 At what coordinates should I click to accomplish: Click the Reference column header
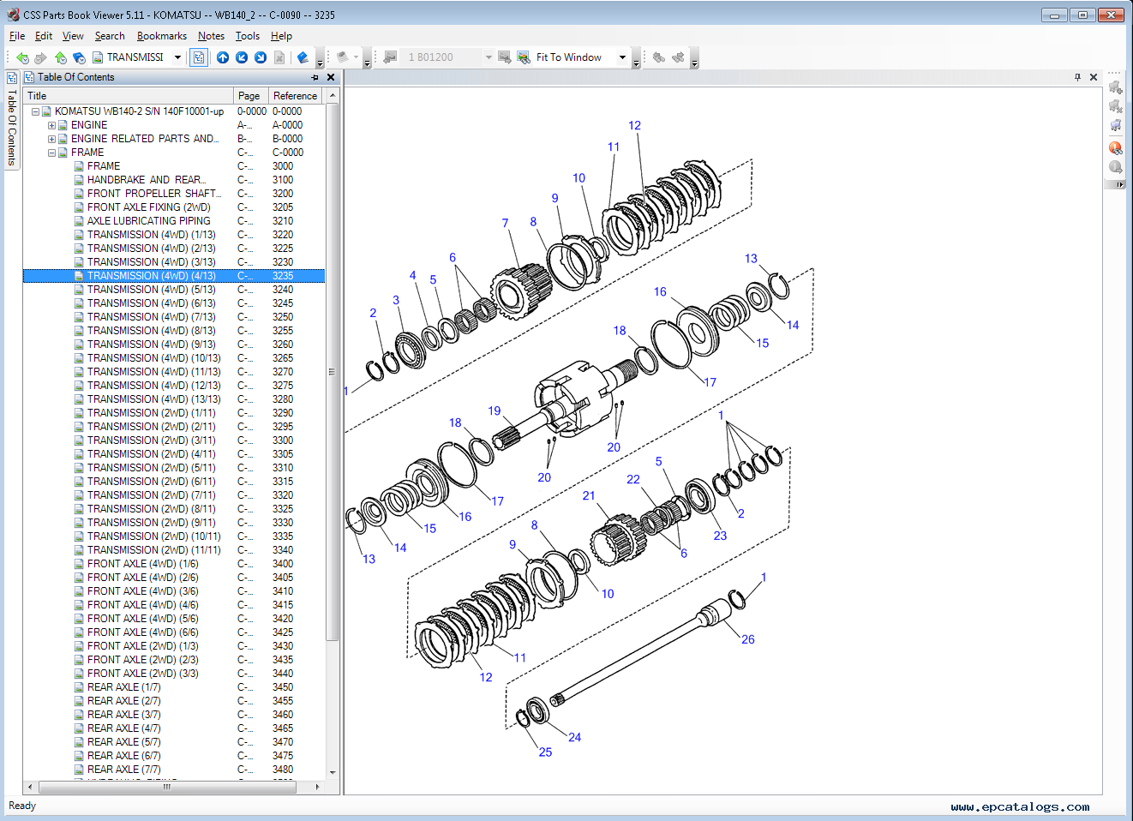click(x=295, y=96)
